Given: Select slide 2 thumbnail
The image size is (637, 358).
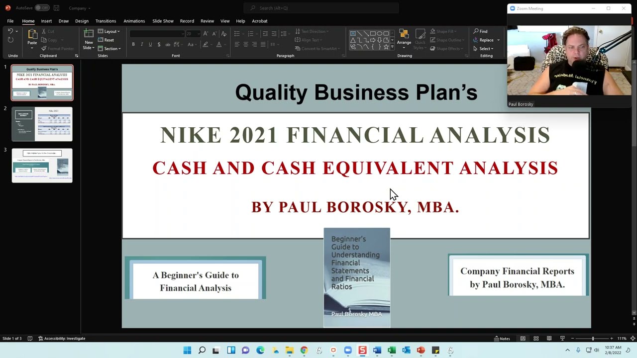Looking at the screenshot, I should (42, 124).
